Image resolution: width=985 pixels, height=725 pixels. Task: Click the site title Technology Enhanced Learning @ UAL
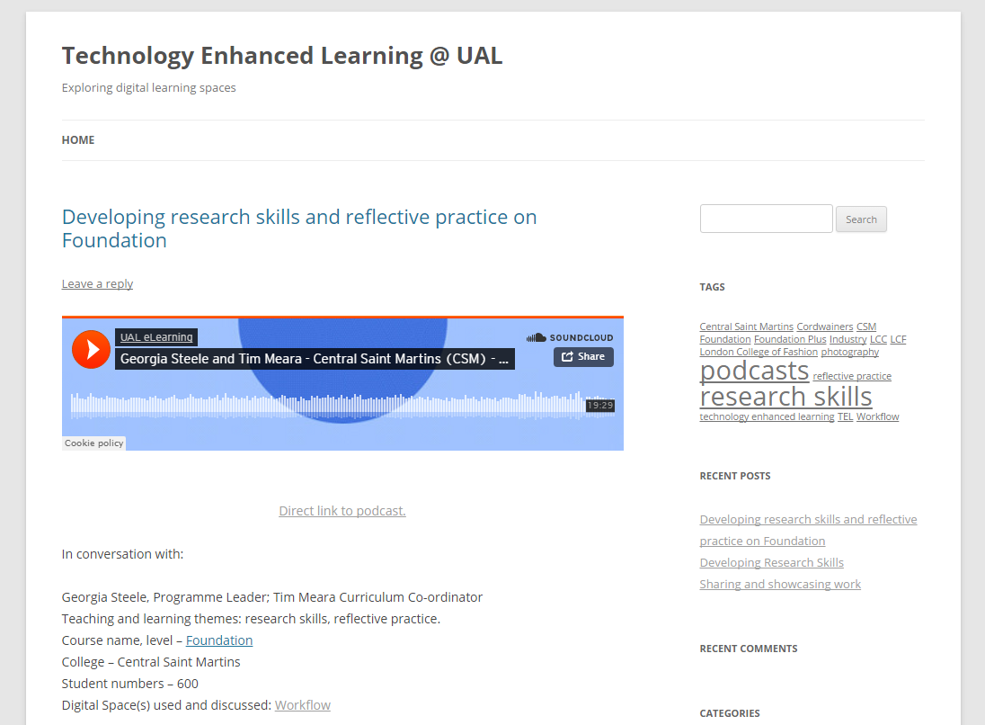pyautogui.click(x=281, y=55)
